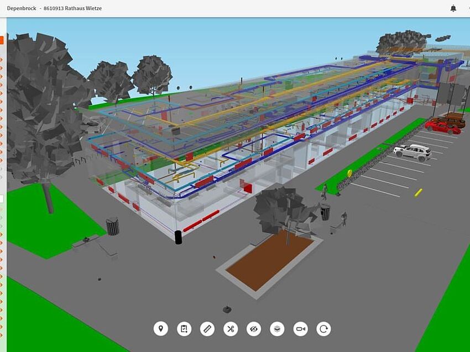Select the white car in the parking lot
The image size is (470, 352).
pyautogui.click(x=412, y=151)
